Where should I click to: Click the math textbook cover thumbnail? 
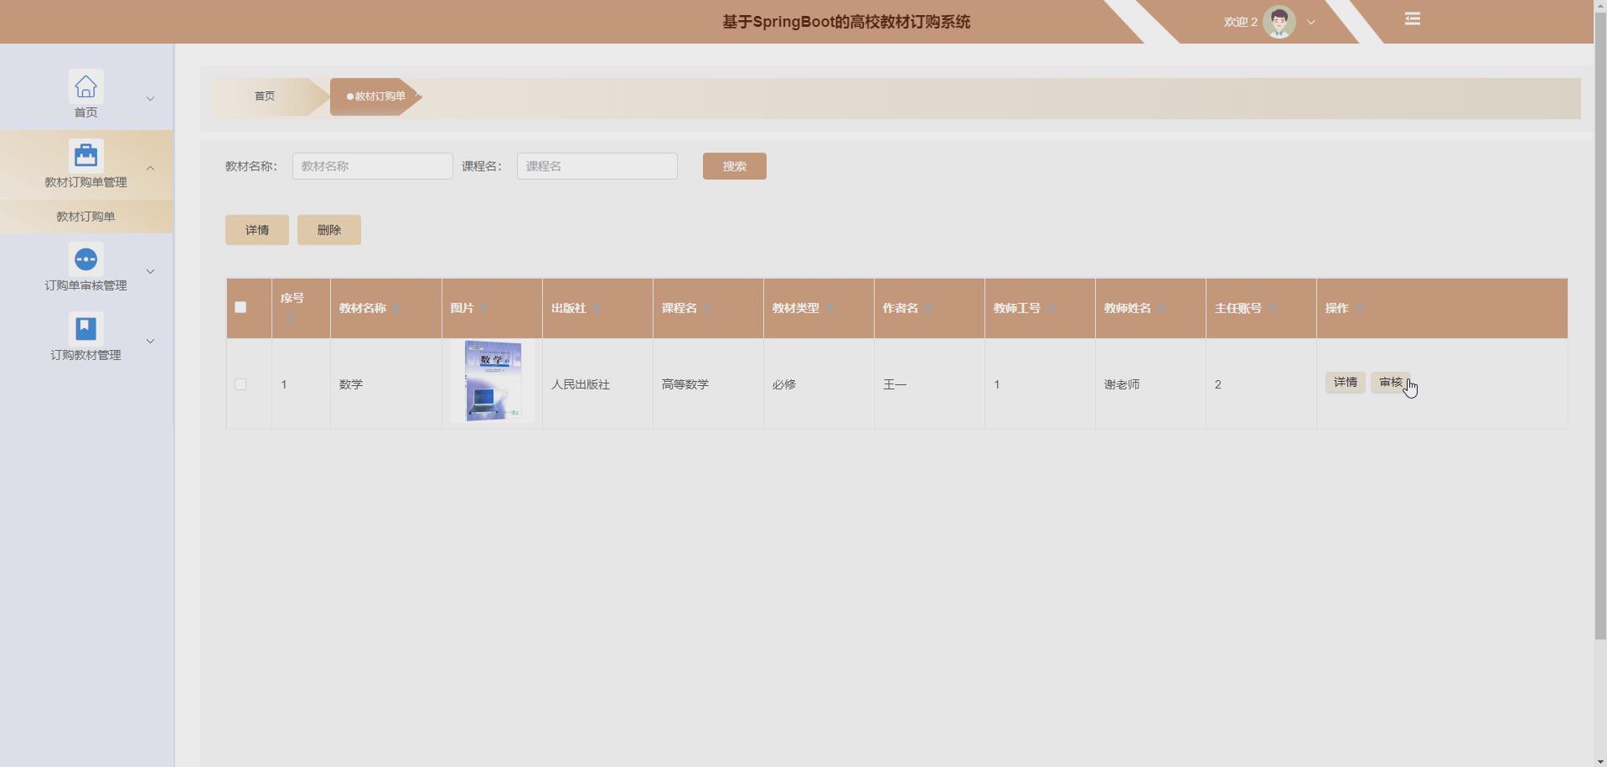492,381
